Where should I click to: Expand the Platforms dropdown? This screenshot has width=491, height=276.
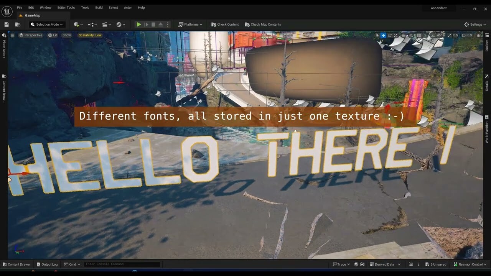(191, 24)
